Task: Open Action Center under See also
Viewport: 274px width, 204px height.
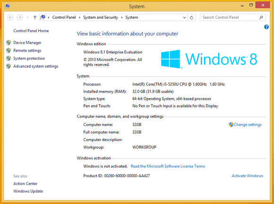Action: tap(26, 184)
